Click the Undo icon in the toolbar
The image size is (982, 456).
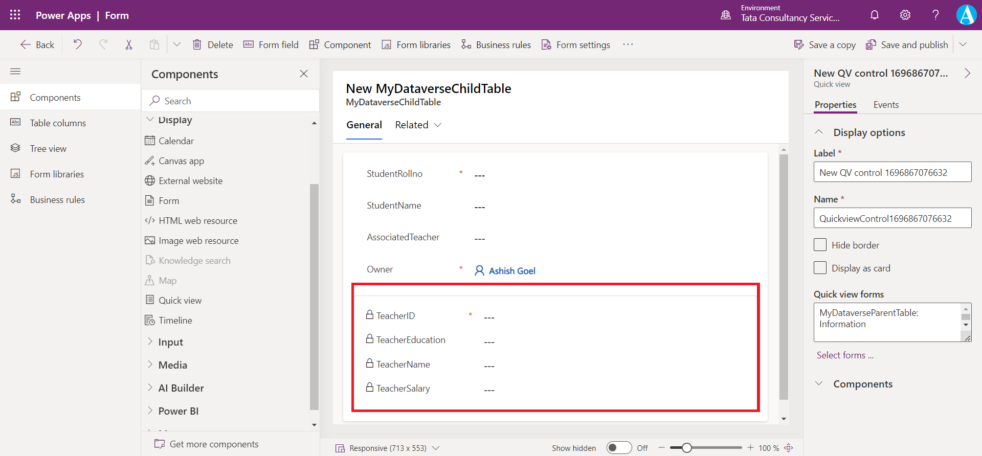coord(77,44)
